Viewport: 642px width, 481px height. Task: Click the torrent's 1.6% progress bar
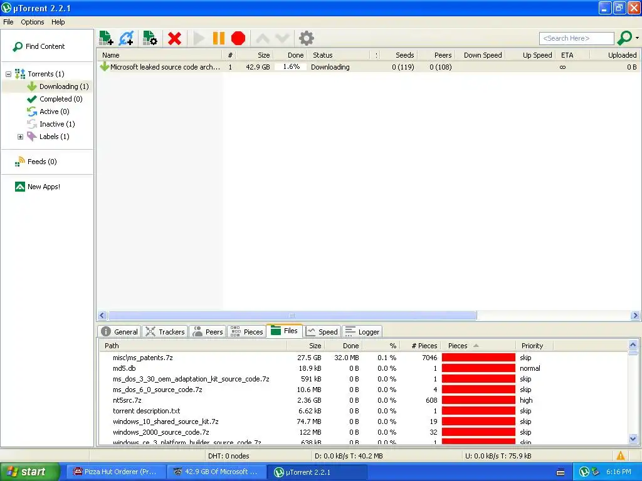pos(291,66)
